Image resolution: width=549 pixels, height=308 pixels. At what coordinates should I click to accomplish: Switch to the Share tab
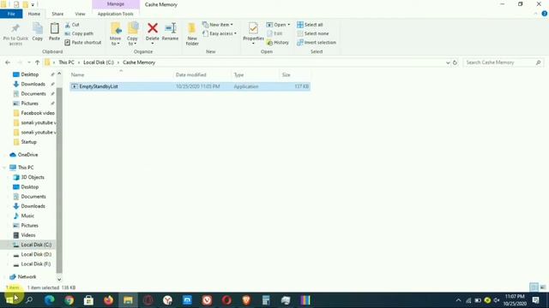(57, 14)
